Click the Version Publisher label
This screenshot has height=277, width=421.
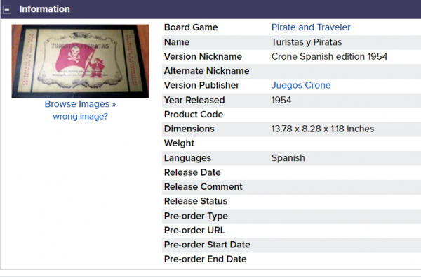201,85
